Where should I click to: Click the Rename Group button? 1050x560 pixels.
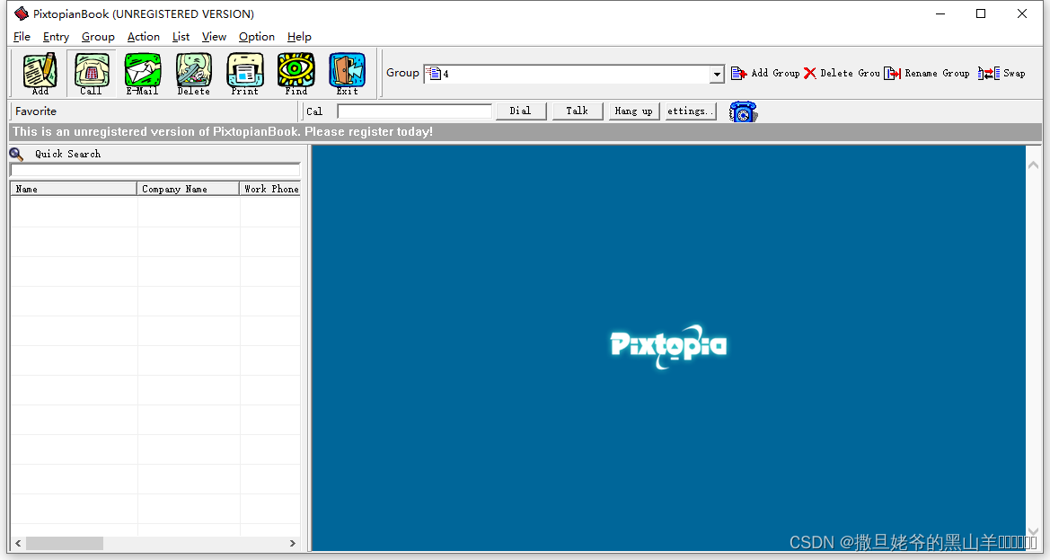pos(927,73)
